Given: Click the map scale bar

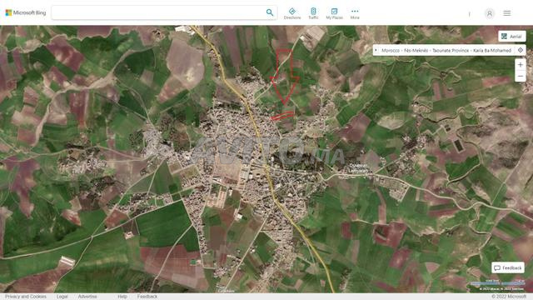Looking at the screenshot, I should tap(498, 283).
